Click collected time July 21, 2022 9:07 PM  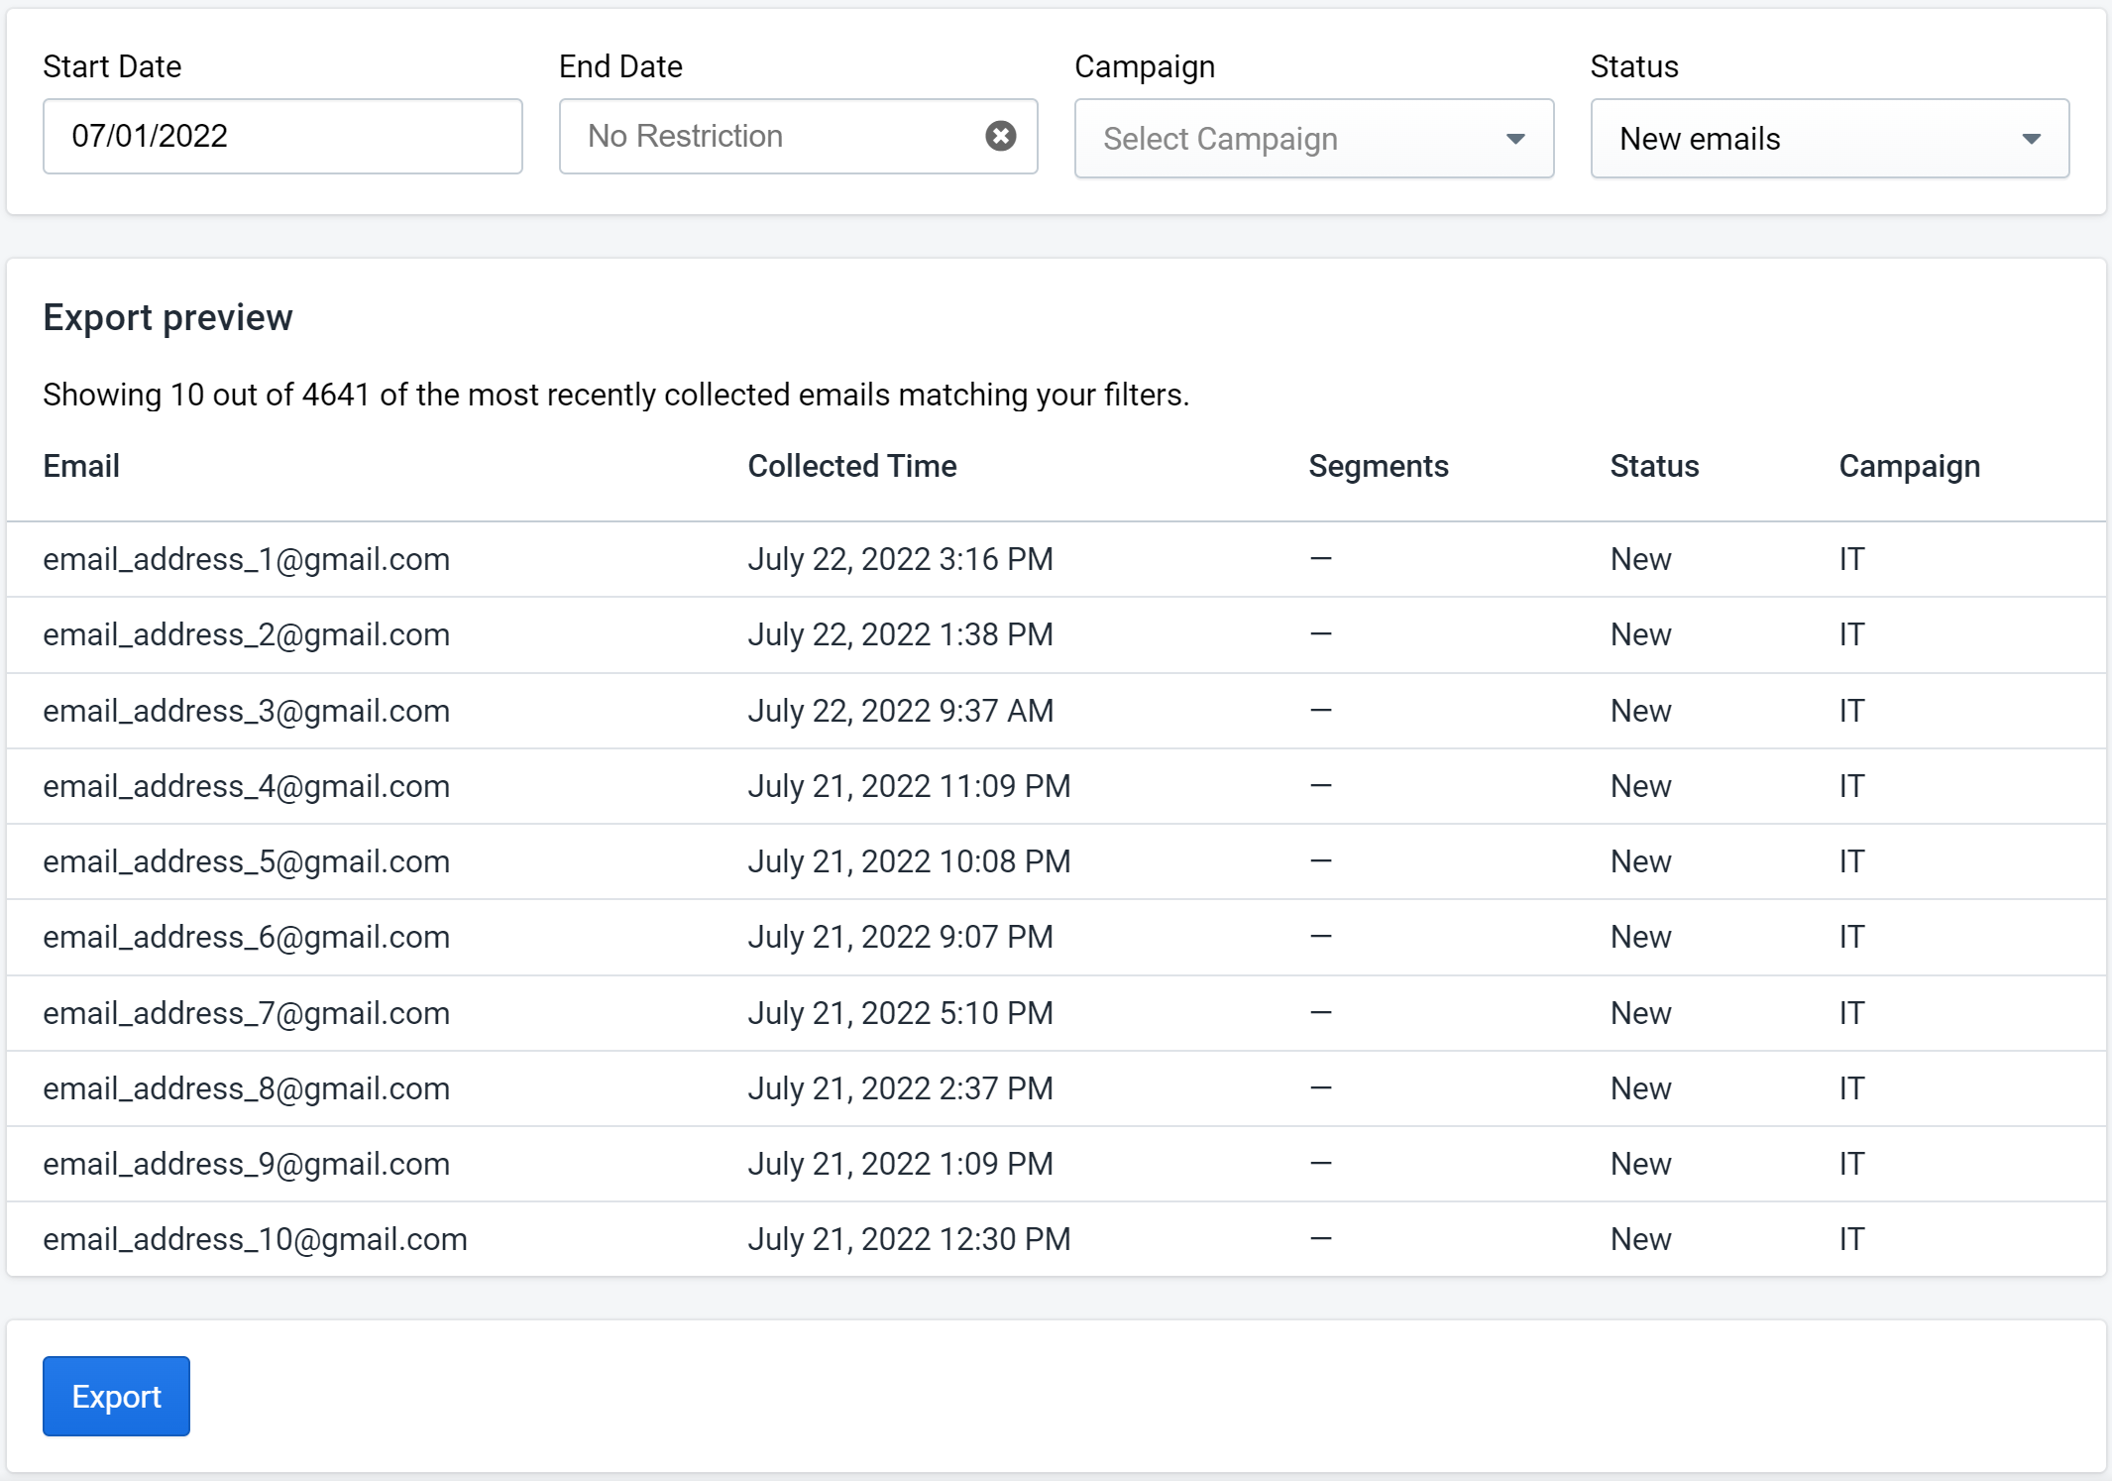tap(900, 937)
